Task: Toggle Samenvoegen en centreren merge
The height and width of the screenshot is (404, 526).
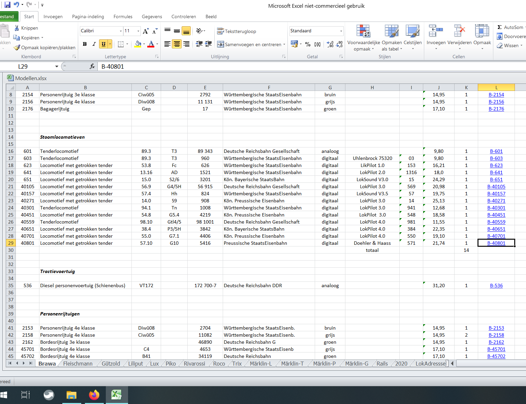Action: click(249, 44)
